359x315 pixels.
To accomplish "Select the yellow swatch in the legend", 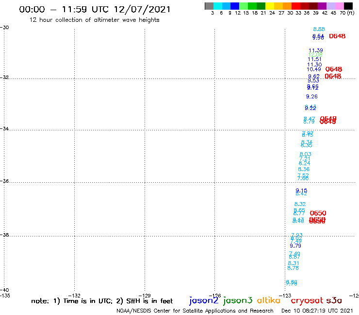I will tap(270, 6).
